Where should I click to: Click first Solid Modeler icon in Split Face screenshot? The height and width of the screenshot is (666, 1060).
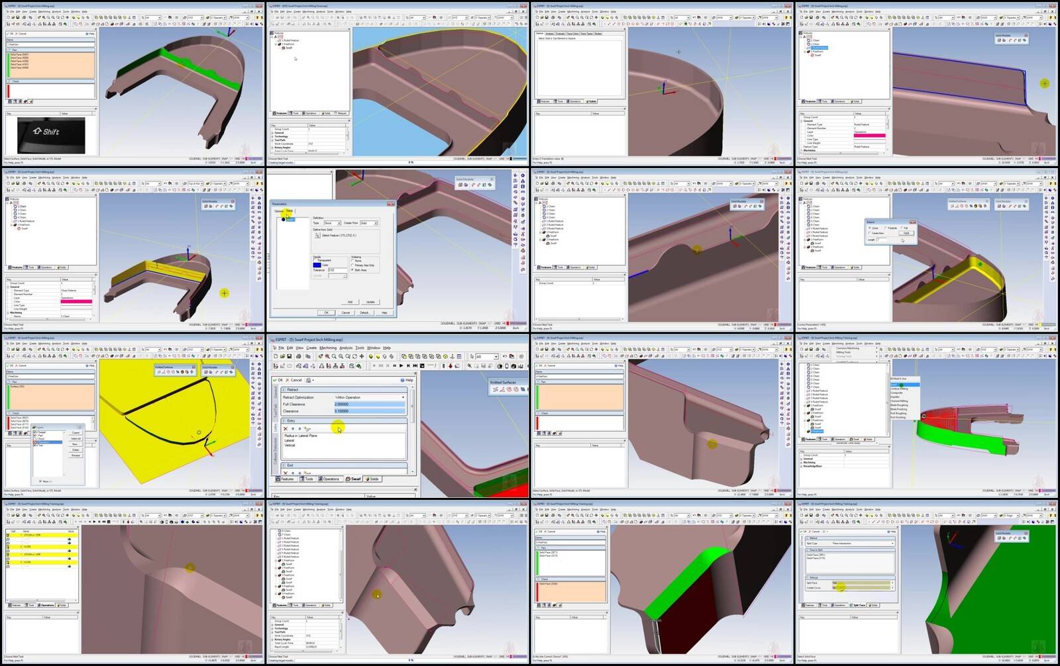(999, 538)
